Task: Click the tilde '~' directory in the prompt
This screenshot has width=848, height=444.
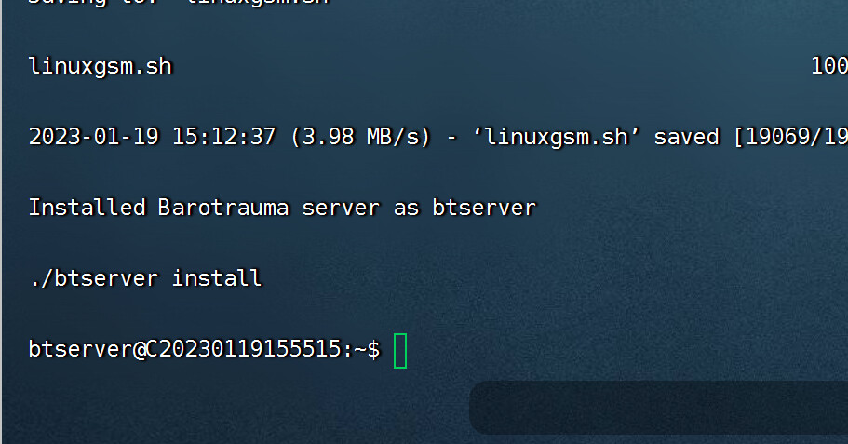Action: [x=360, y=349]
